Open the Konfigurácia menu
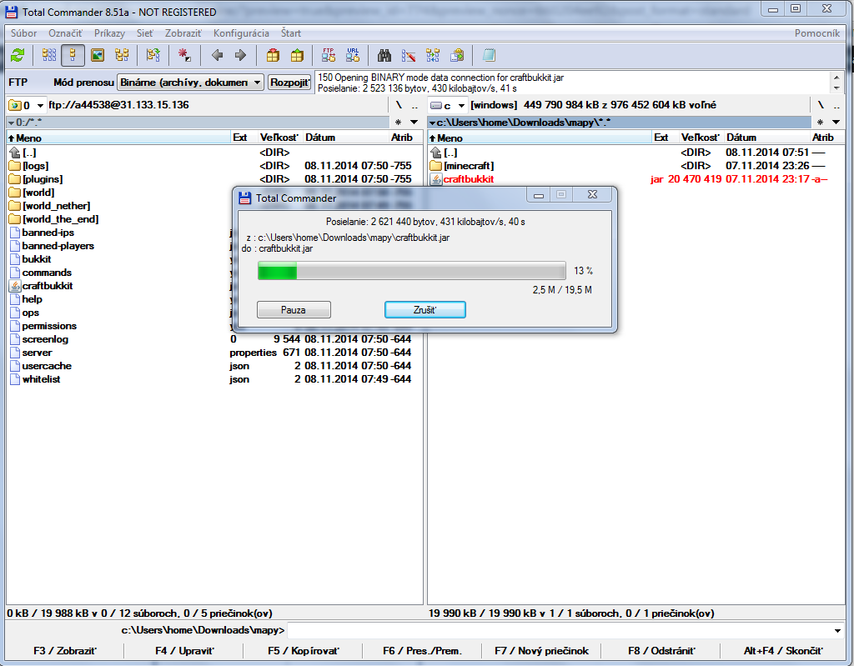Viewport: 854px width, 666px height. 241,33
